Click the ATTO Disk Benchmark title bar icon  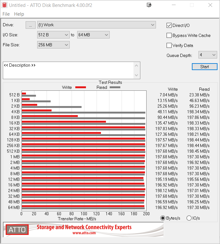(x=4, y=5)
